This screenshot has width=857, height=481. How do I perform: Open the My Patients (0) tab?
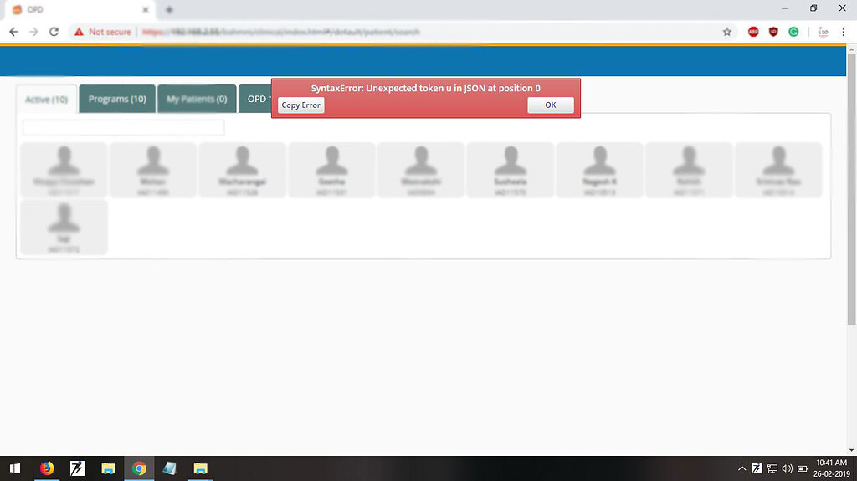[x=197, y=99]
